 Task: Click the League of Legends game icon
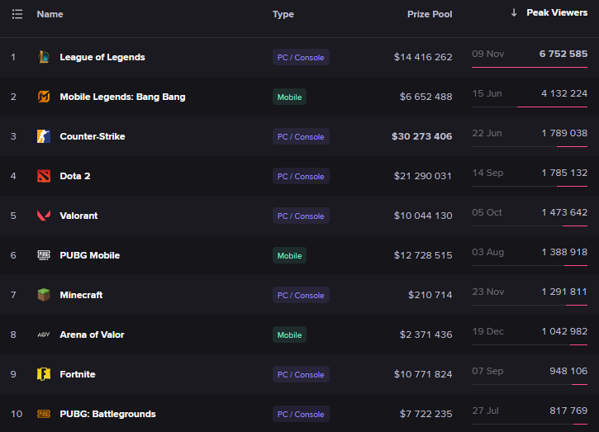(44, 57)
